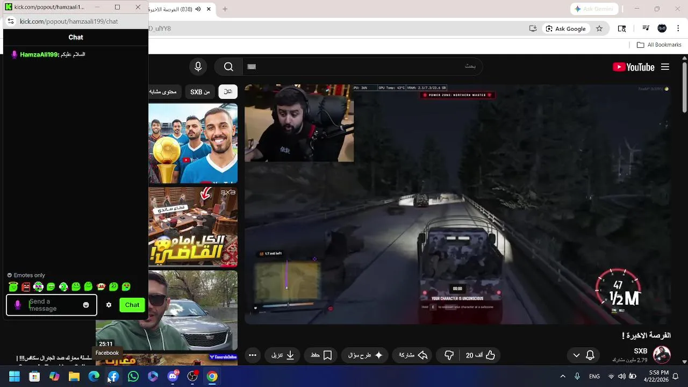This screenshot has height=387, width=688.
Task: Bookmark this page with star icon
Action: (599, 28)
